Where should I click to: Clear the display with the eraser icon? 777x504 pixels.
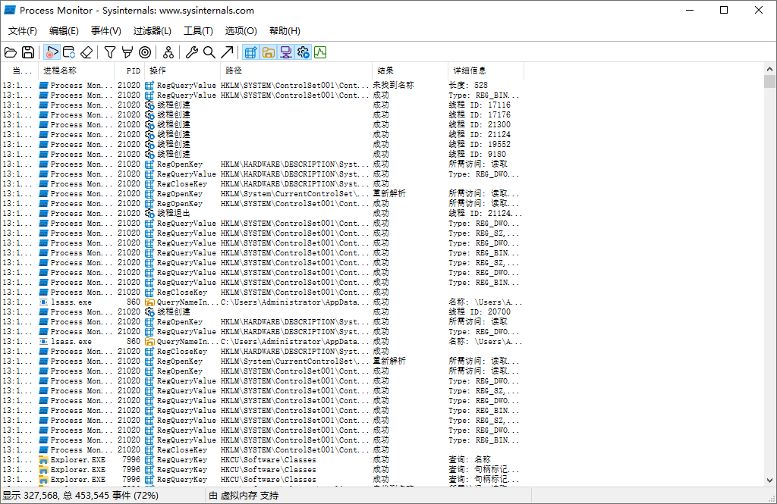[x=87, y=52]
